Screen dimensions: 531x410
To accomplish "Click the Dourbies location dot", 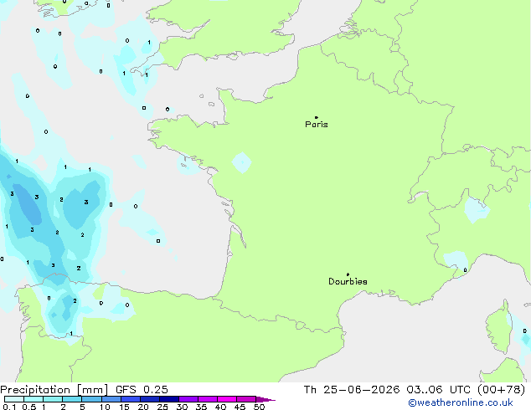I will click(x=348, y=274).
